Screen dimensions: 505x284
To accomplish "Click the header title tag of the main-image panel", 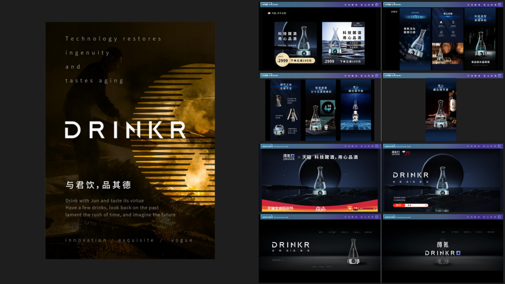I will 270,5.
